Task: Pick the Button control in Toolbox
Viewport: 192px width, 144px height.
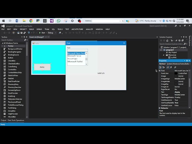Action: [x=10, y=58]
